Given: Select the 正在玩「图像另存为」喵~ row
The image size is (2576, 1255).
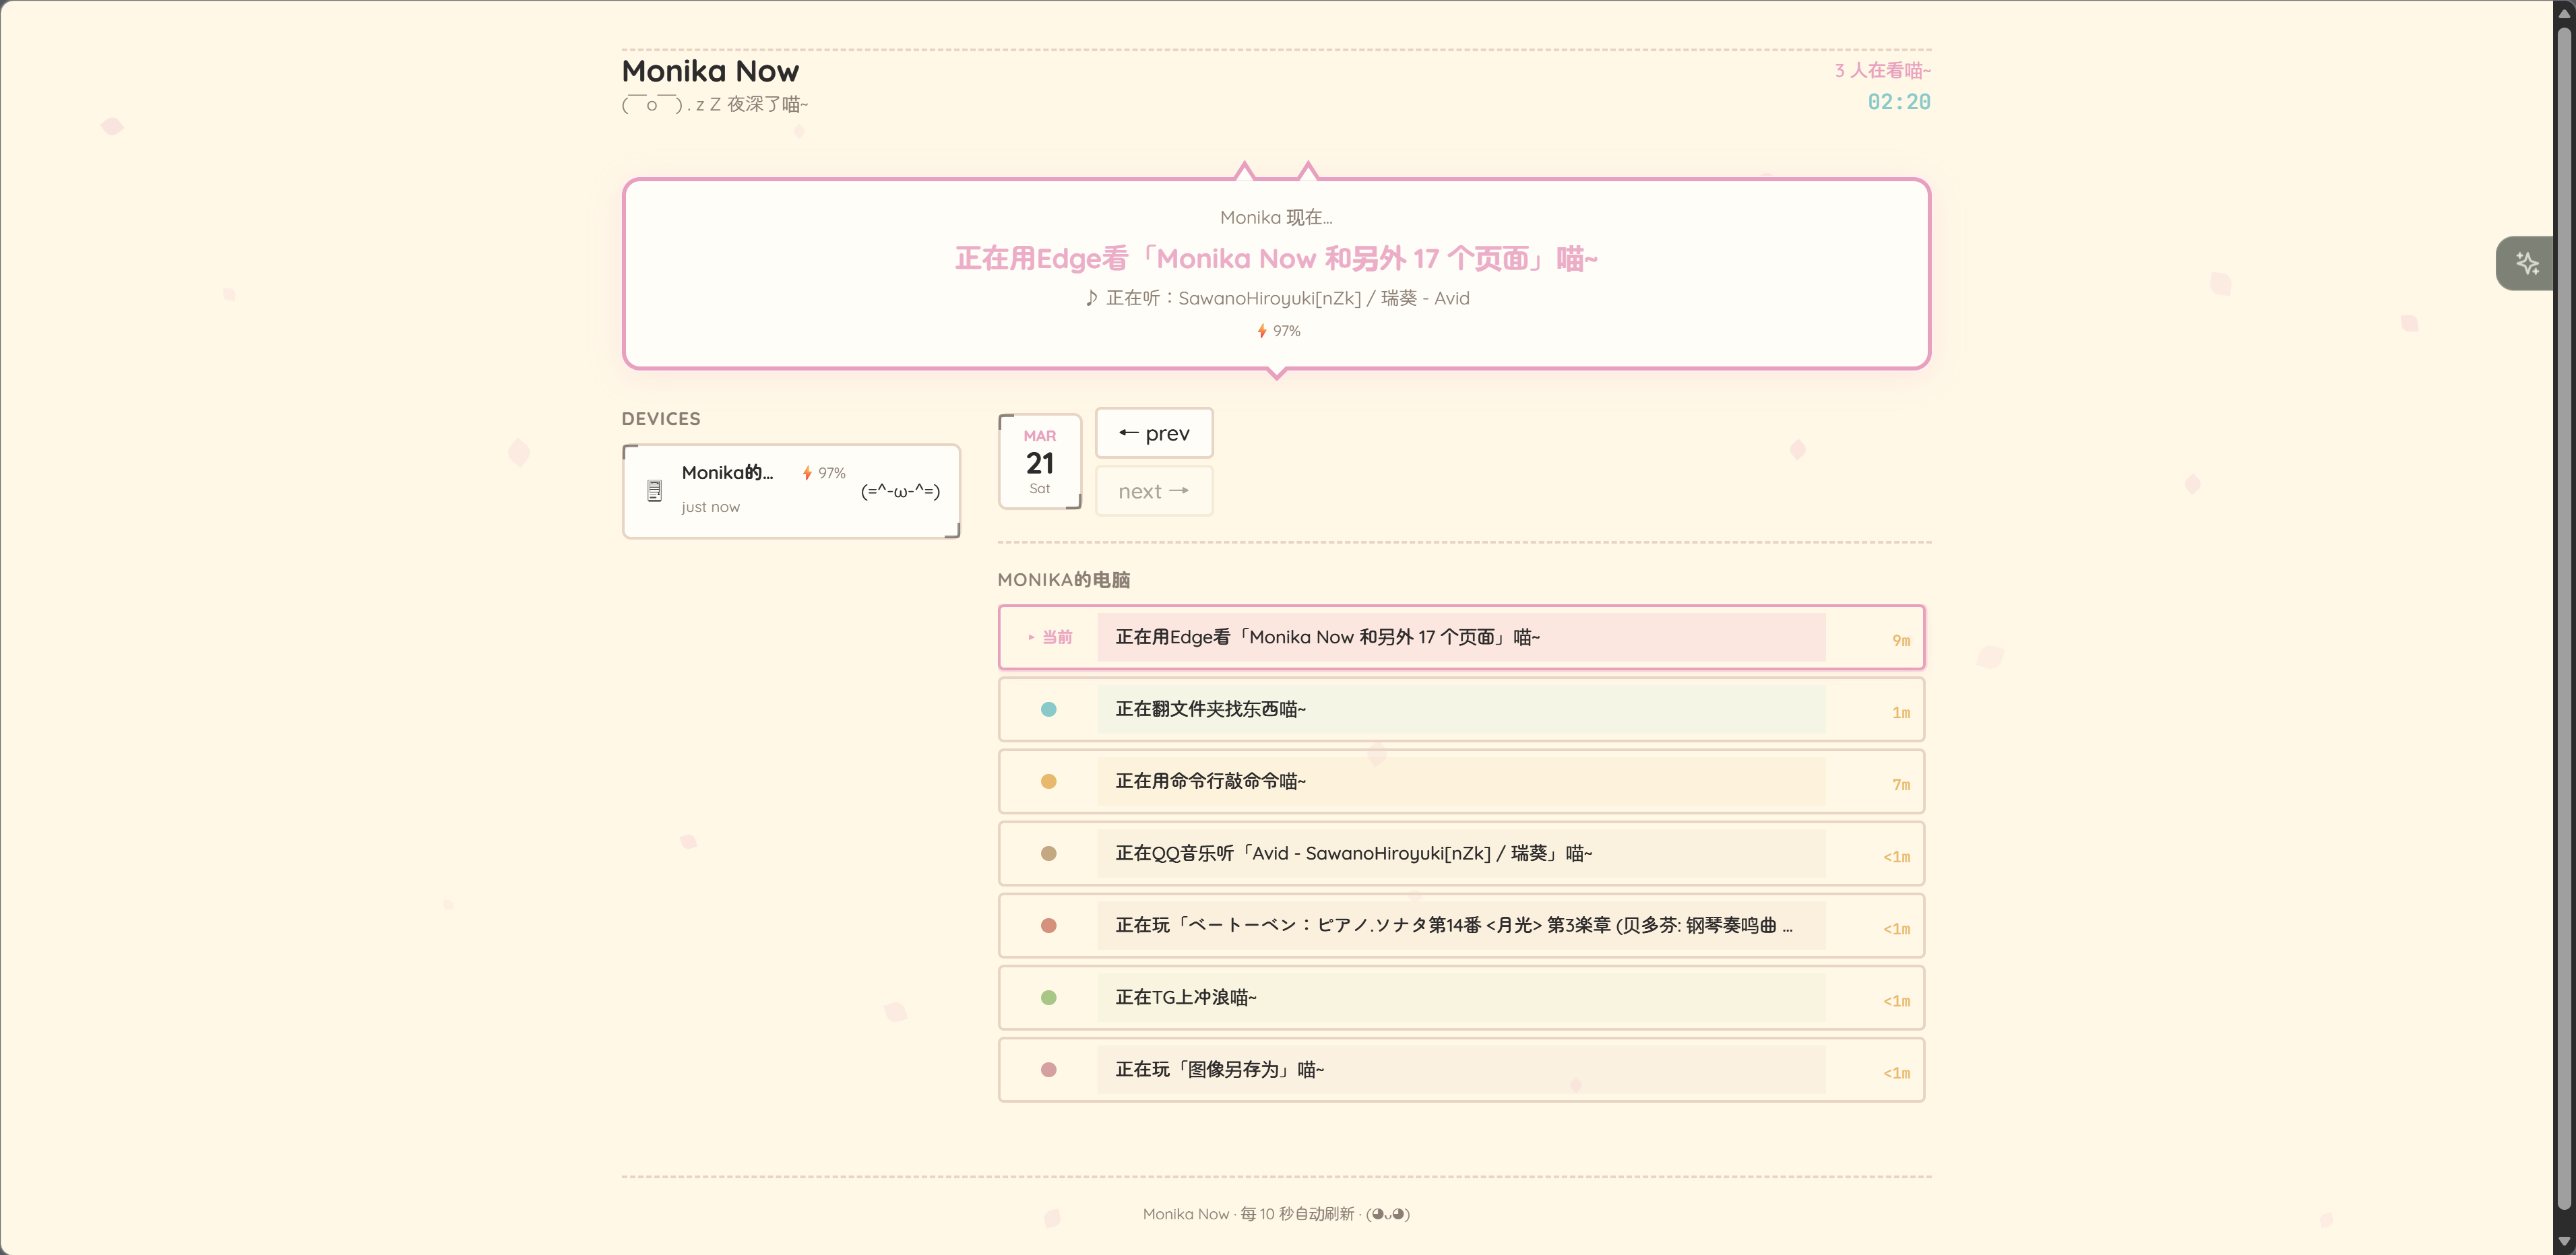Looking at the screenshot, I should [x=1461, y=1069].
